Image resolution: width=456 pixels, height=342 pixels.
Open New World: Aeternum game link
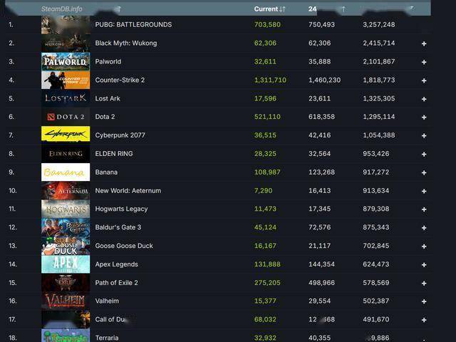pyautogui.click(x=128, y=190)
